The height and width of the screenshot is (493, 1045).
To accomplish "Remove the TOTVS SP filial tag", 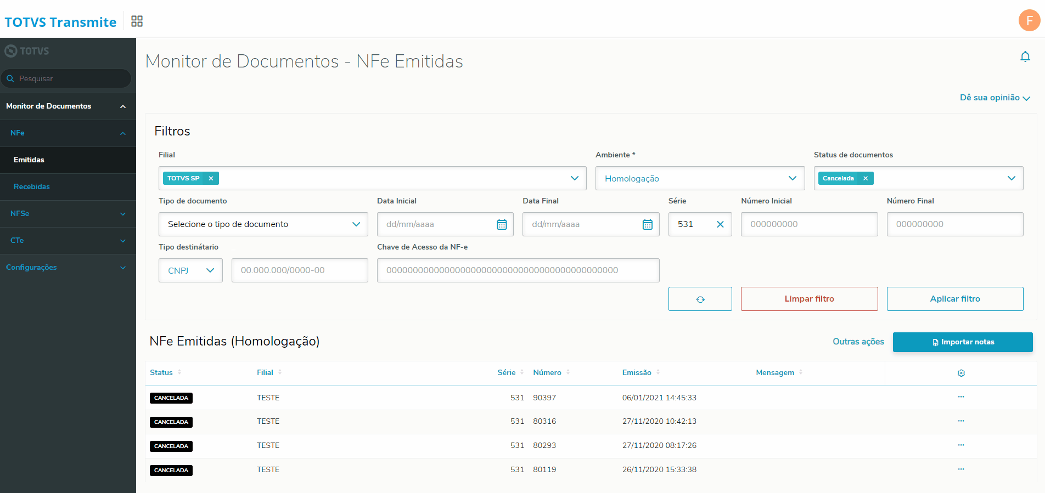I will [x=211, y=178].
